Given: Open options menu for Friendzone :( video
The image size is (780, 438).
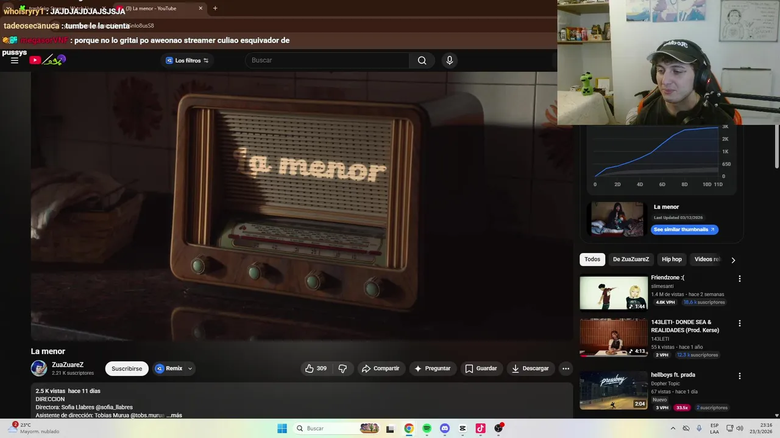Looking at the screenshot, I should point(740,279).
